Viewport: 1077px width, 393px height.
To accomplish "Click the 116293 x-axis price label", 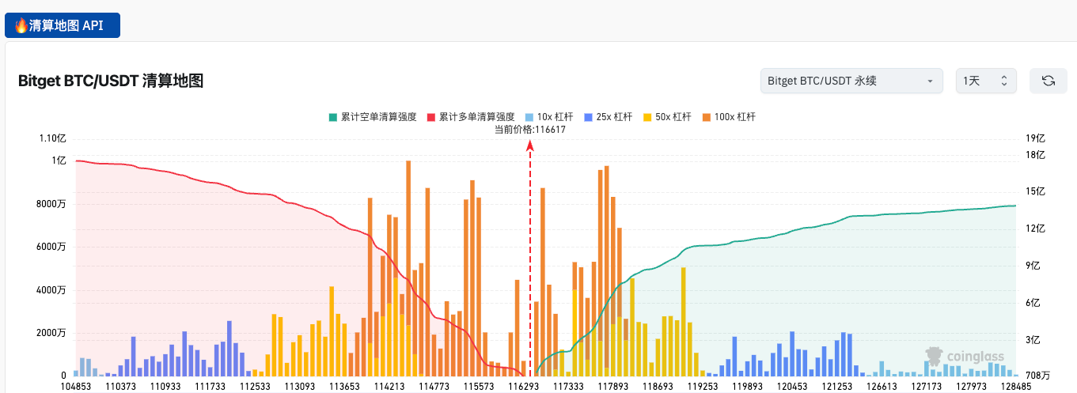I will coord(523,387).
